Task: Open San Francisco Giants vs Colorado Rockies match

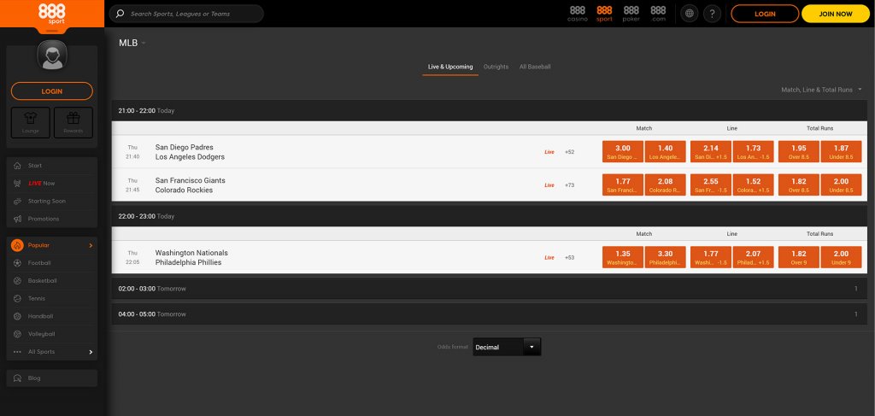Action: coord(191,185)
